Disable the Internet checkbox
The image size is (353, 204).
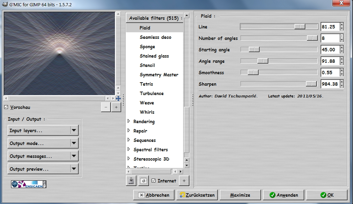(154, 181)
